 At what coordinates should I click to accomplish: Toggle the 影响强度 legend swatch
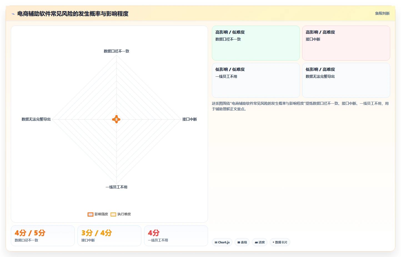(x=90, y=214)
